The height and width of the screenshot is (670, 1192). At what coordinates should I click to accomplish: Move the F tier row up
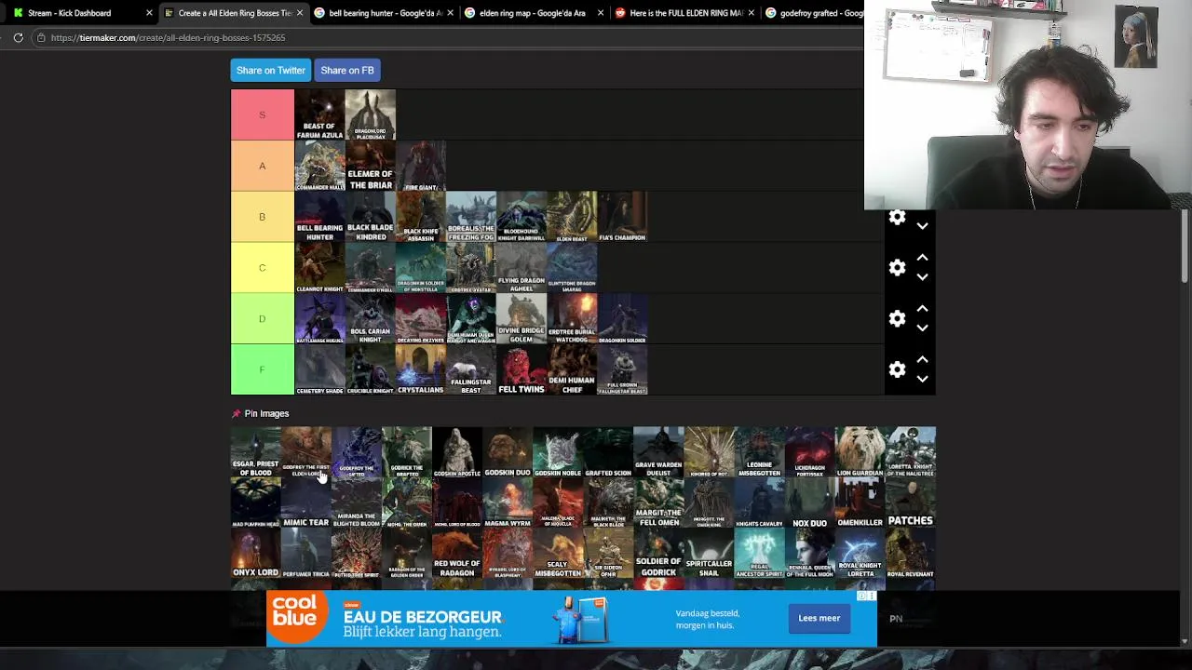pos(922,360)
